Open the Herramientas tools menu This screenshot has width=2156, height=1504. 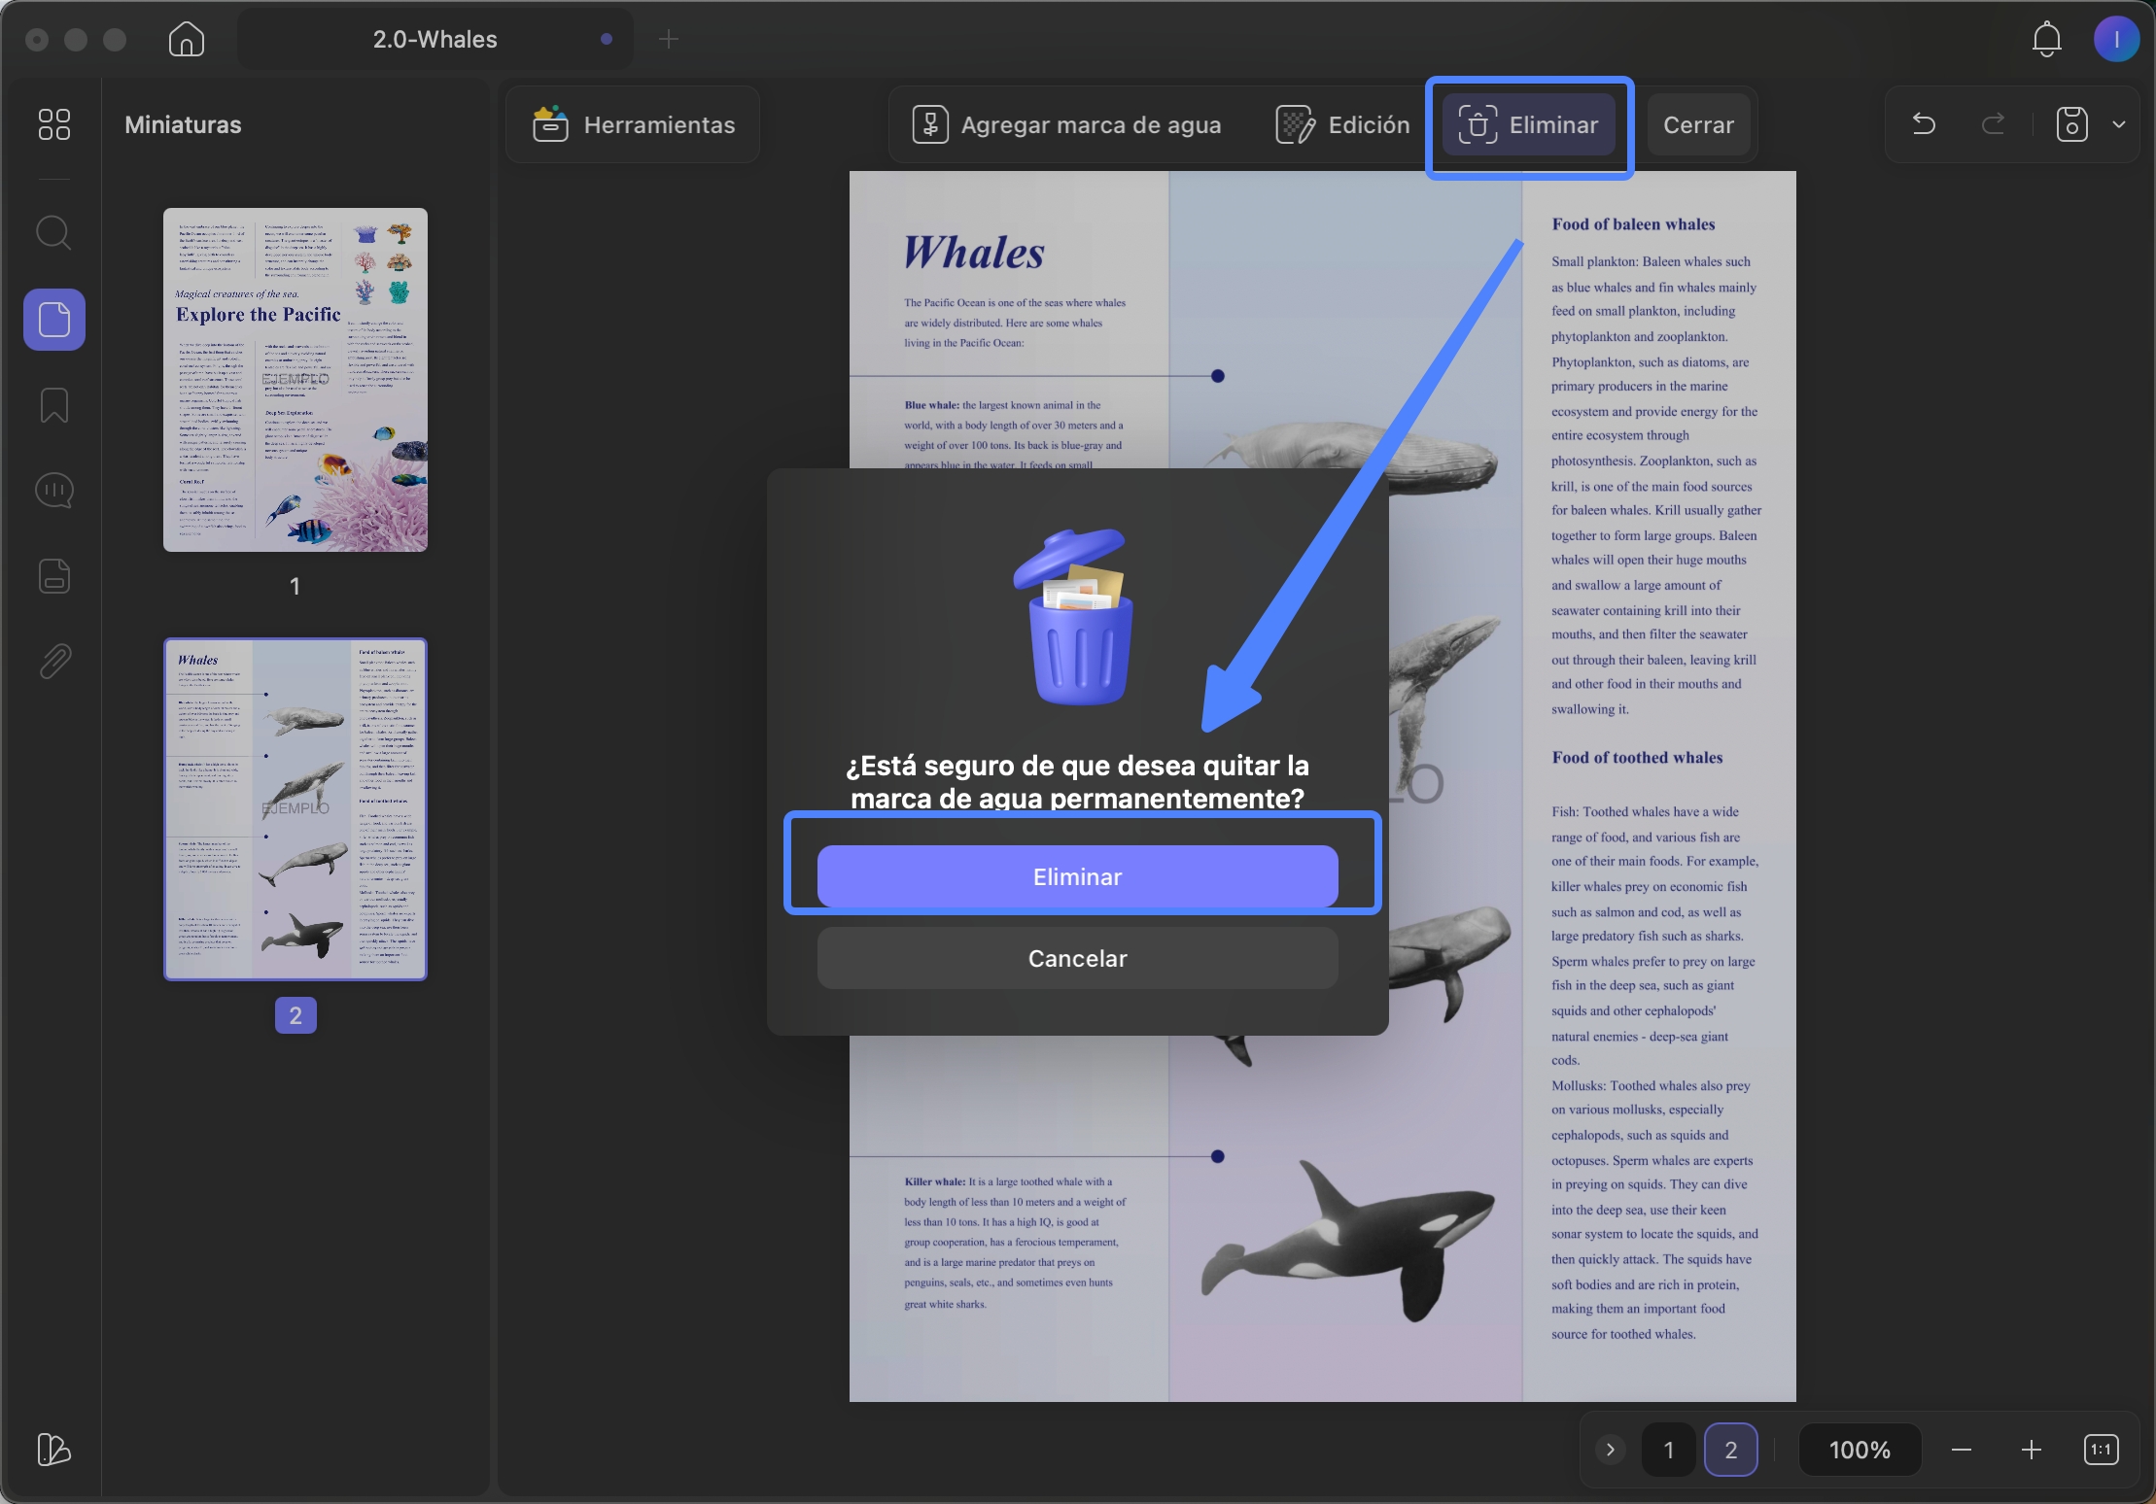click(x=634, y=124)
